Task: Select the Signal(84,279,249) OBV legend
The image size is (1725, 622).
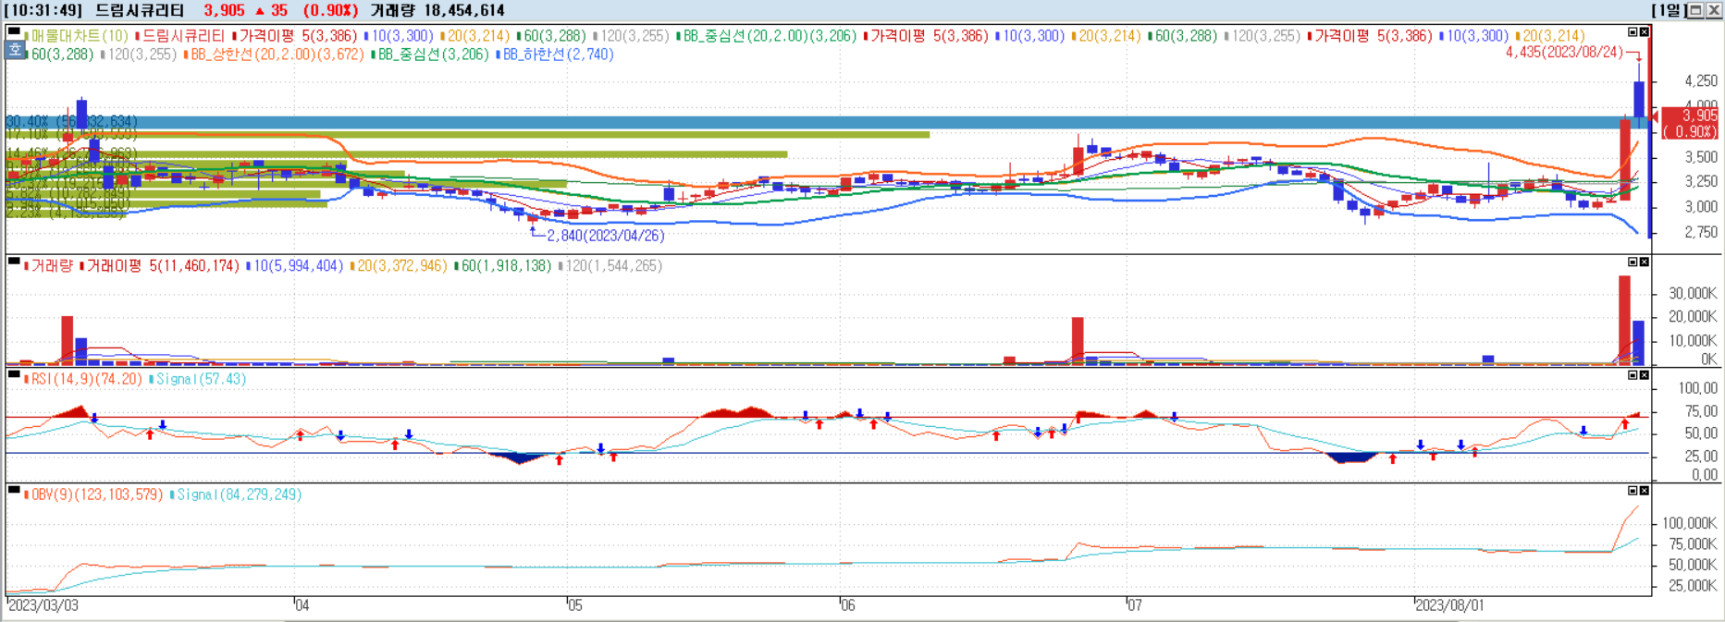Action: click(237, 494)
